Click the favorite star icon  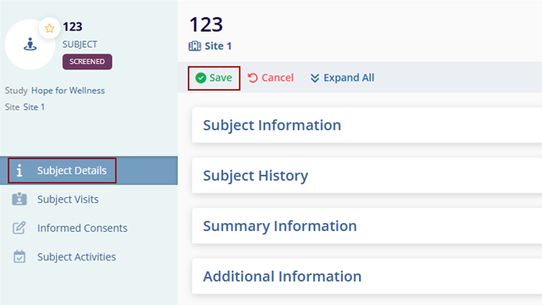[x=49, y=28]
